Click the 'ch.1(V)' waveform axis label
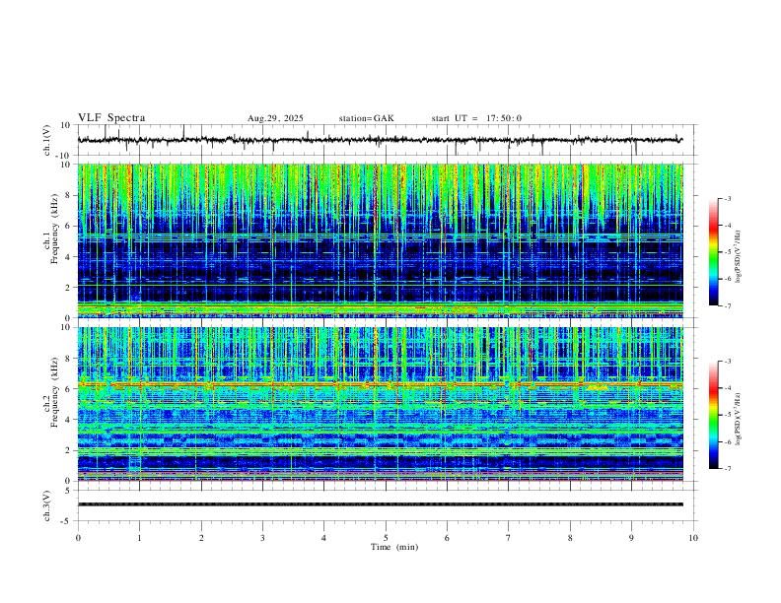 point(47,140)
